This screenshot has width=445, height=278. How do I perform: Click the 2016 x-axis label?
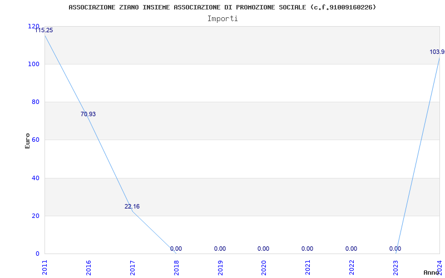[88, 267]
